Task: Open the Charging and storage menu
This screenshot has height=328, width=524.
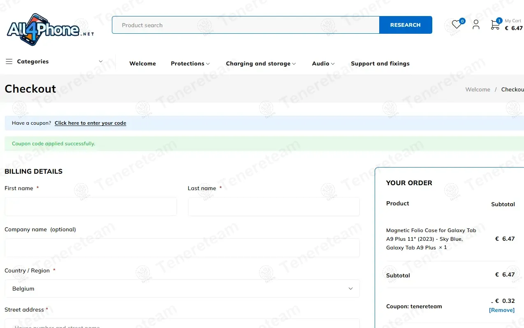Action: (x=258, y=63)
